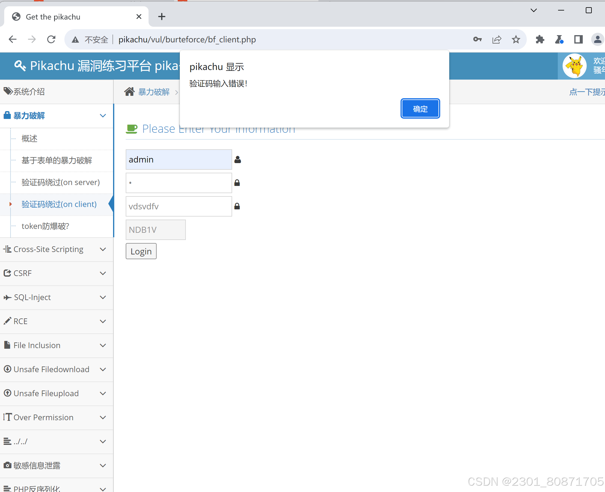This screenshot has height=492, width=605.
Task: Open the browser profile icon
Action: click(597, 39)
